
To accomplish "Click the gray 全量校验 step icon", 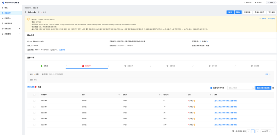I will pyautogui.click(x=167, y=66).
